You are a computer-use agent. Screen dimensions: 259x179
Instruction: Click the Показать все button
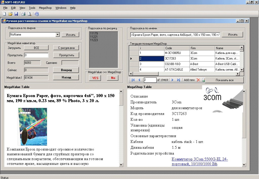coord(225,80)
